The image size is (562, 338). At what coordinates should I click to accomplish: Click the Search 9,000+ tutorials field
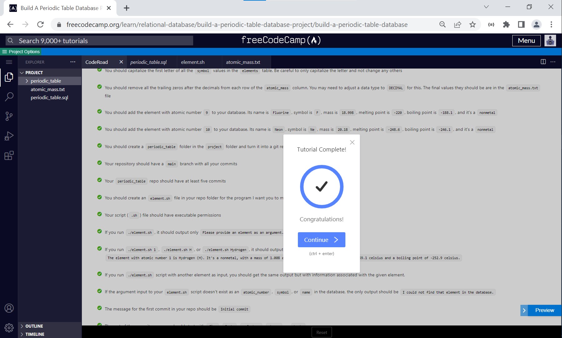click(x=99, y=41)
